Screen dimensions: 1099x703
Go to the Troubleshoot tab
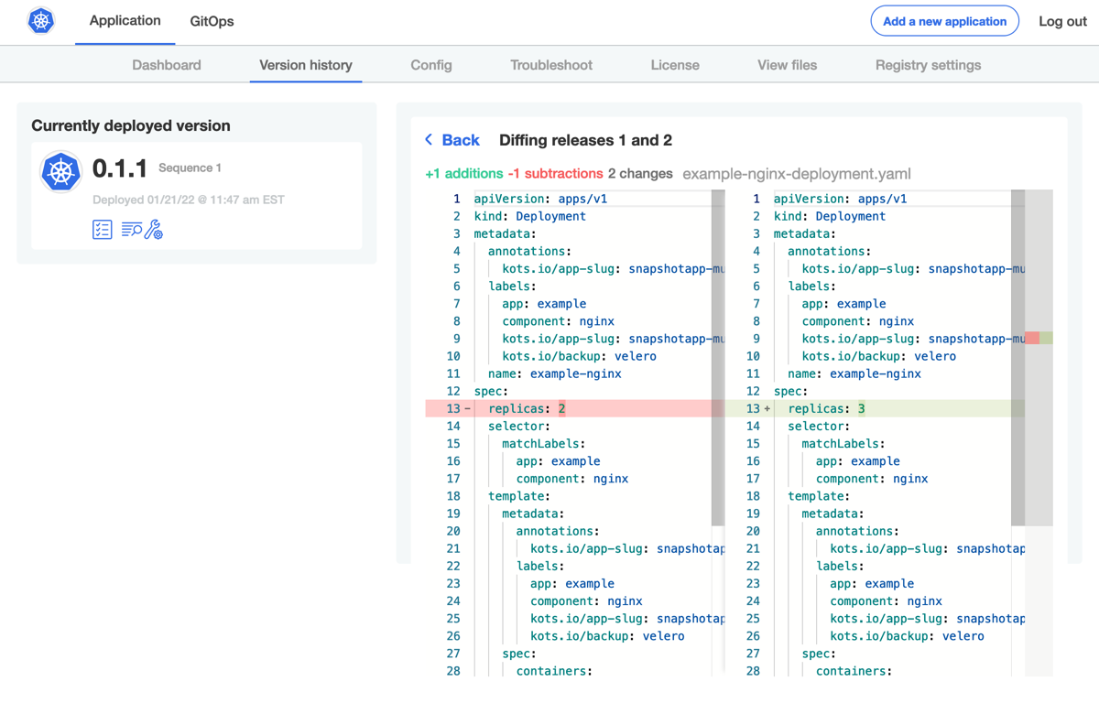(551, 65)
